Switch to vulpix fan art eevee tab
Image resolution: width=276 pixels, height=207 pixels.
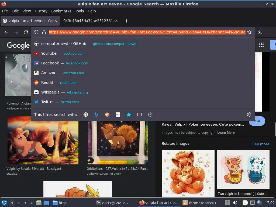tap(30, 21)
